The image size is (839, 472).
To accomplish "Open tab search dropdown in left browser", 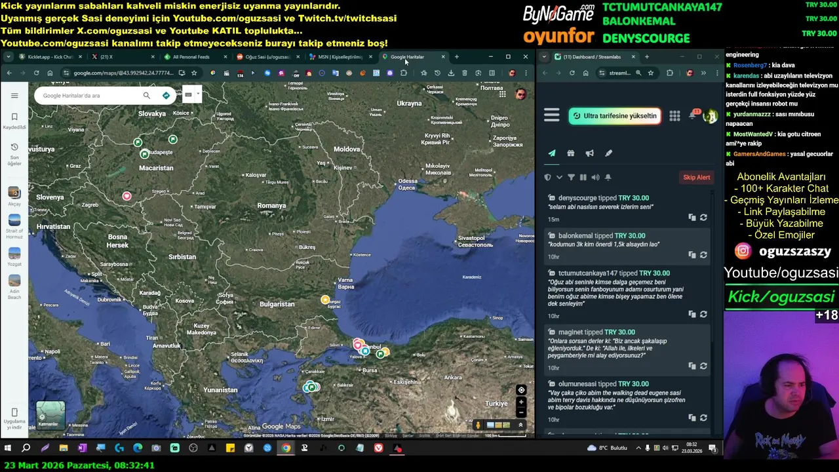I will [x=8, y=57].
